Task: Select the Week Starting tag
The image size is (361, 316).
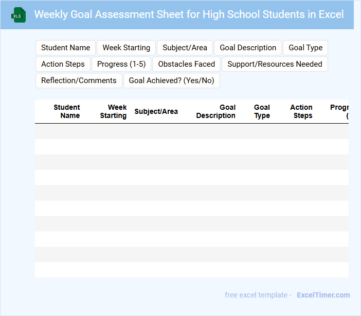Action: point(126,48)
